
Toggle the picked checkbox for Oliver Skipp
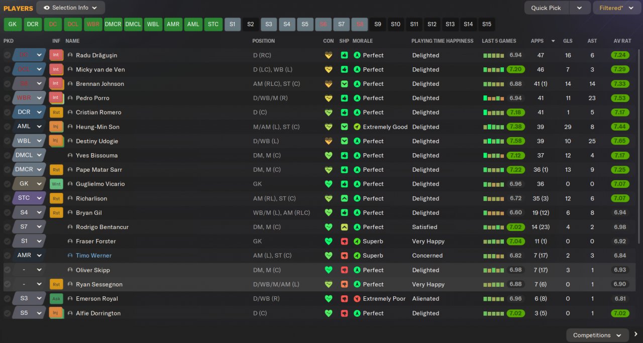coord(7,270)
